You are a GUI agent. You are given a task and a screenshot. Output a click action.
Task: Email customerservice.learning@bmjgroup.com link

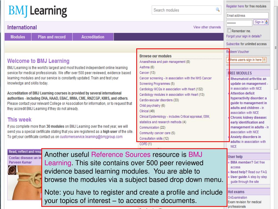[x=91, y=137]
